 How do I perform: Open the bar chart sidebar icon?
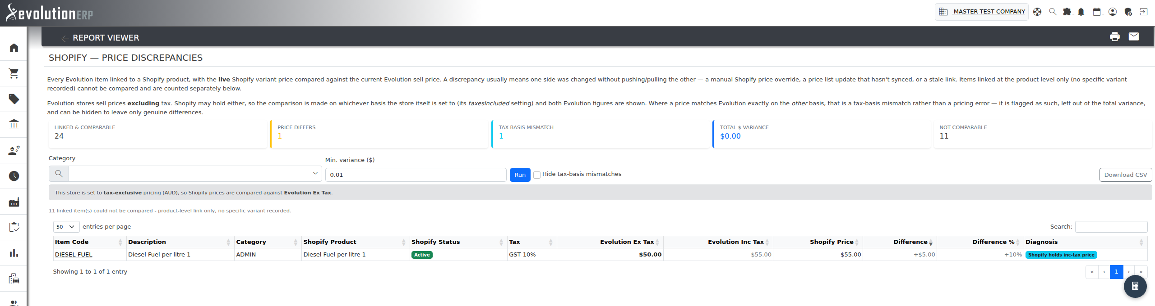(14, 253)
